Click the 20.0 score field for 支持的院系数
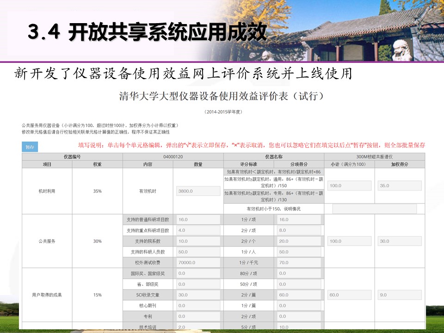The image size is (444, 333). [x=299, y=241]
